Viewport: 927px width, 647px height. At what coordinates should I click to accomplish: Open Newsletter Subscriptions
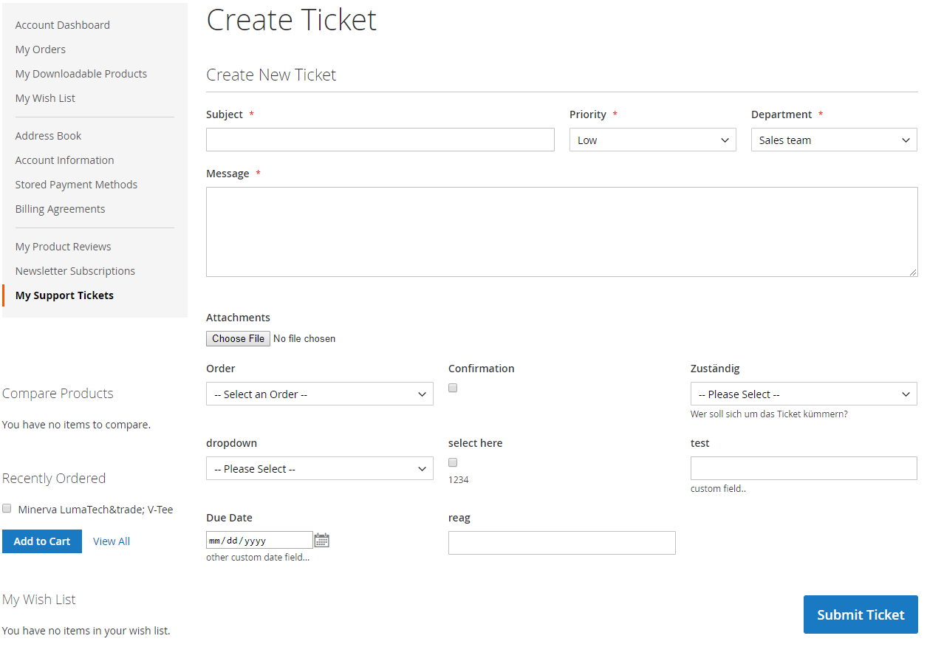75,271
